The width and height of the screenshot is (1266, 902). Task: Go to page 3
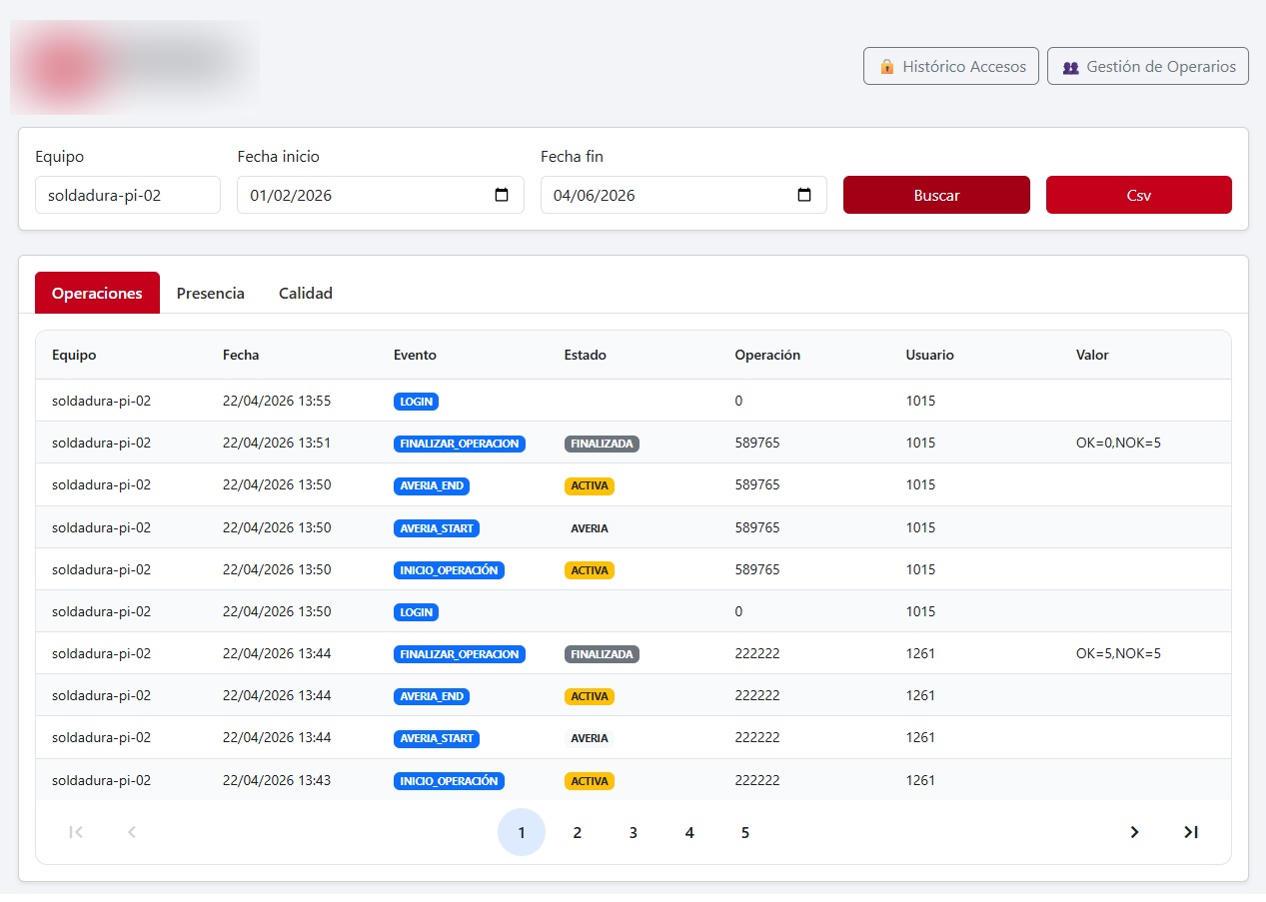[x=633, y=832]
